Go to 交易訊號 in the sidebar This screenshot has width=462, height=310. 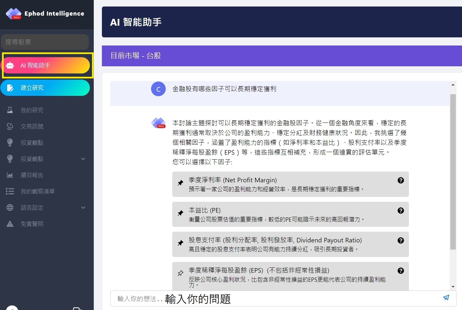click(x=32, y=126)
